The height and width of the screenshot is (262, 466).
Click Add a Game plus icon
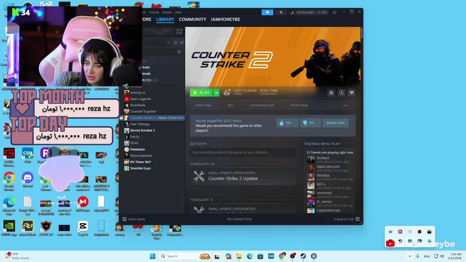(125, 219)
